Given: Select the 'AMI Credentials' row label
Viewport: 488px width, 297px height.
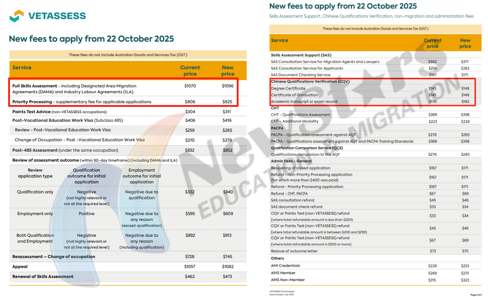Looking at the screenshot, I should click(x=285, y=266).
